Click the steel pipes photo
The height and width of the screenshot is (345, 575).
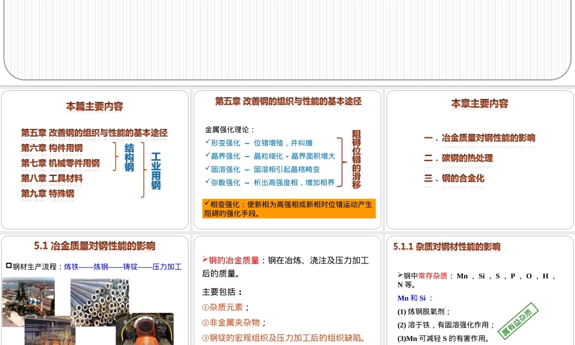pos(99,301)
